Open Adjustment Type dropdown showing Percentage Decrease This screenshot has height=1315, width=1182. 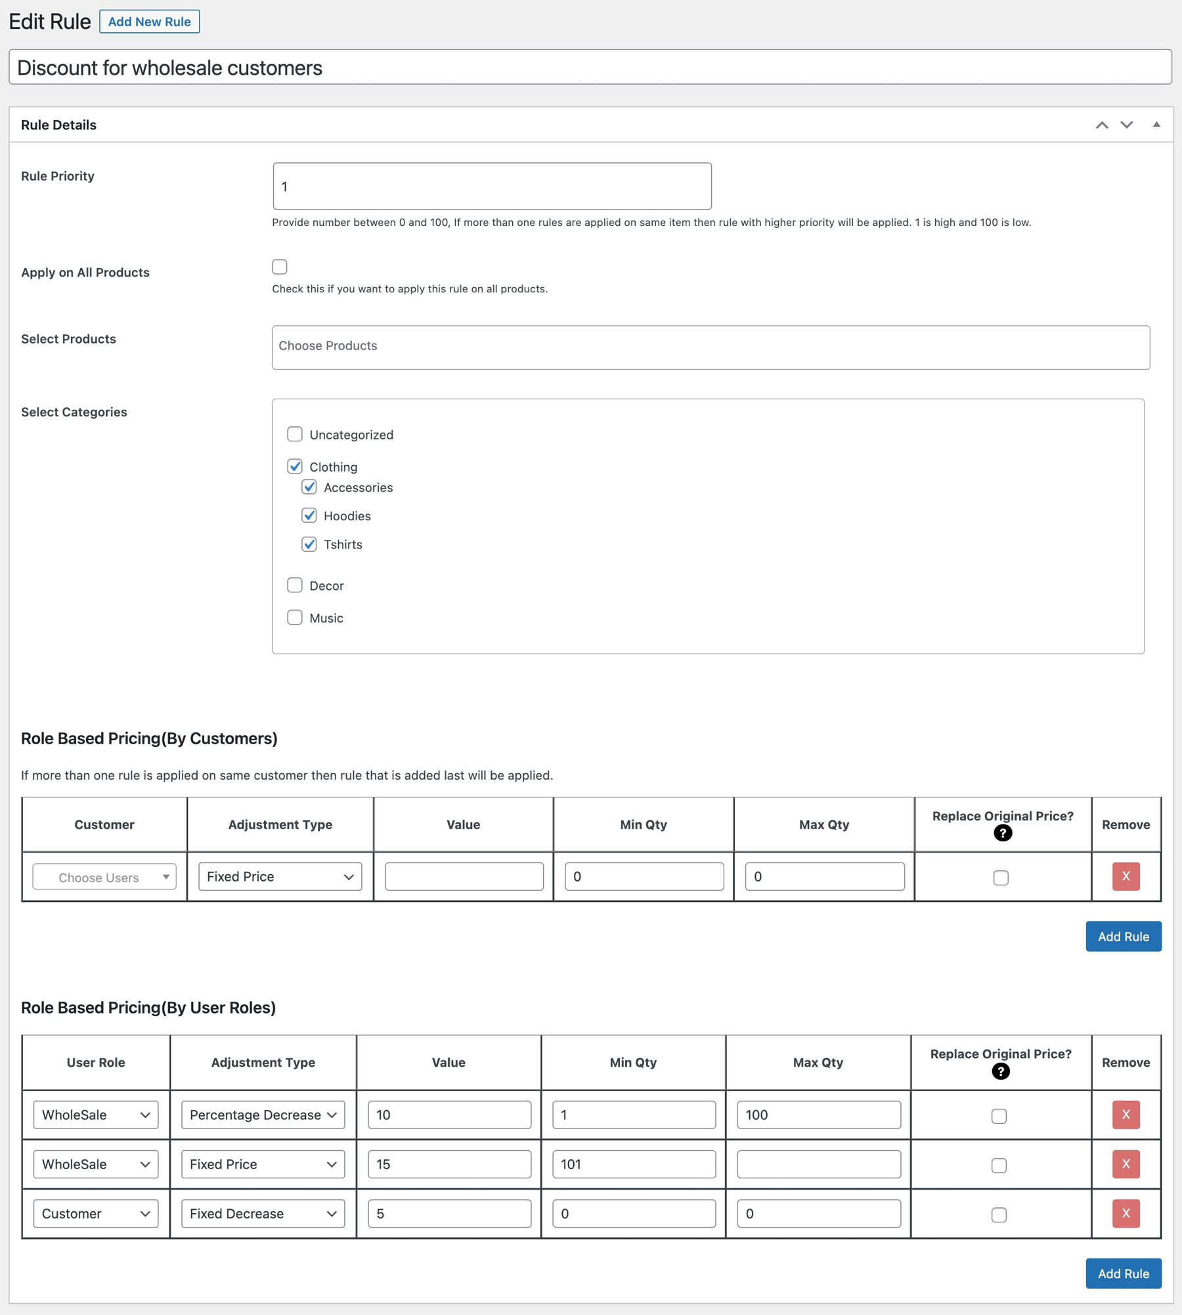pos(262,1115)
